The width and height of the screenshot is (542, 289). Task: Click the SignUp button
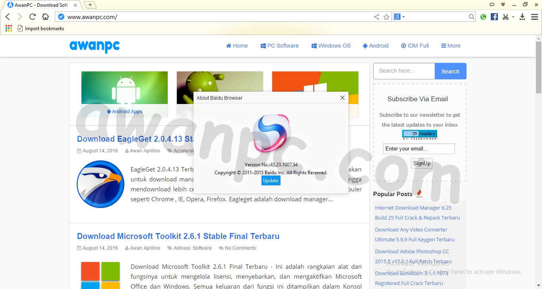tap(422, 163)
